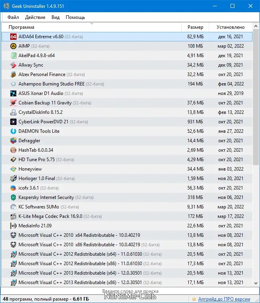Click the icofx 3.6.1 icon
This screenshot has width=260, height=303.
(x=13, y=188)
